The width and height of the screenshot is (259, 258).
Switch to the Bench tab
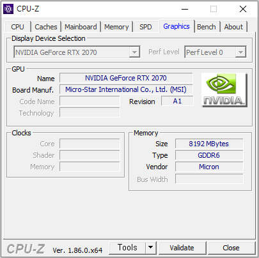207,27
